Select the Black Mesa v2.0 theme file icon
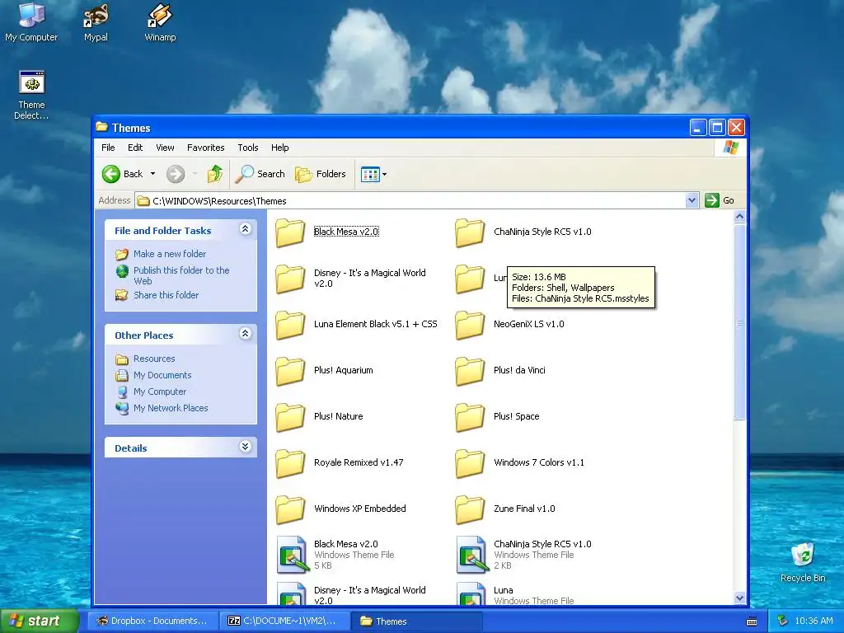Screen dimensions: 844x633 click(x=291, y=555)
